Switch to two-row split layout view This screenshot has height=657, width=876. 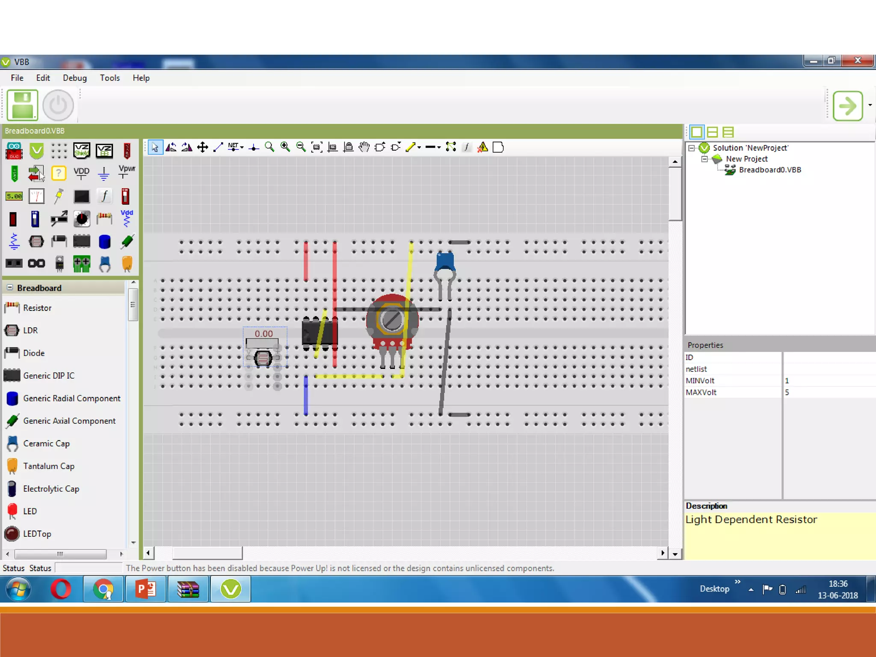pos(712,132)
